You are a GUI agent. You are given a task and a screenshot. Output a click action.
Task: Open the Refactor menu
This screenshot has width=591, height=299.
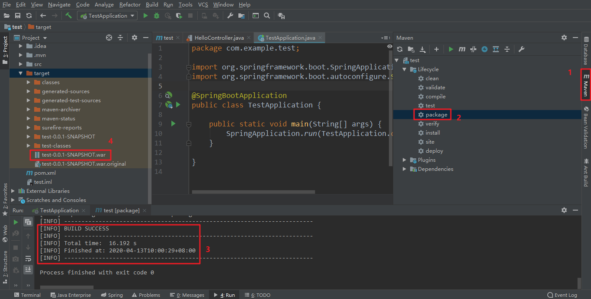click(x=130, y=5)
